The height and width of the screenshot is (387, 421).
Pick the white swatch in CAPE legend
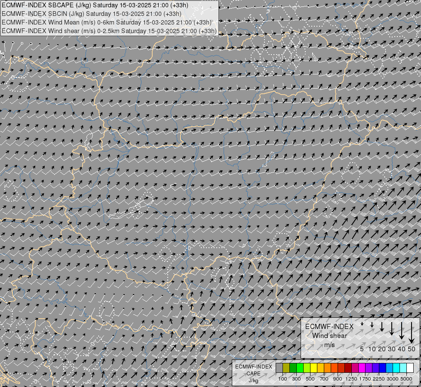point(410,368)
